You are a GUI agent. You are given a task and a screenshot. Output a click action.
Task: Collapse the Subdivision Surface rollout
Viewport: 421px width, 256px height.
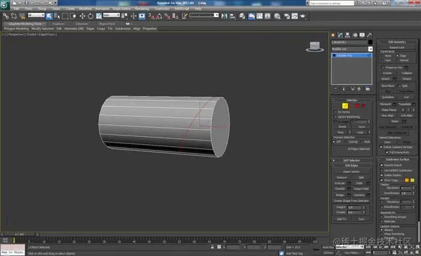(x=397, y=159)
